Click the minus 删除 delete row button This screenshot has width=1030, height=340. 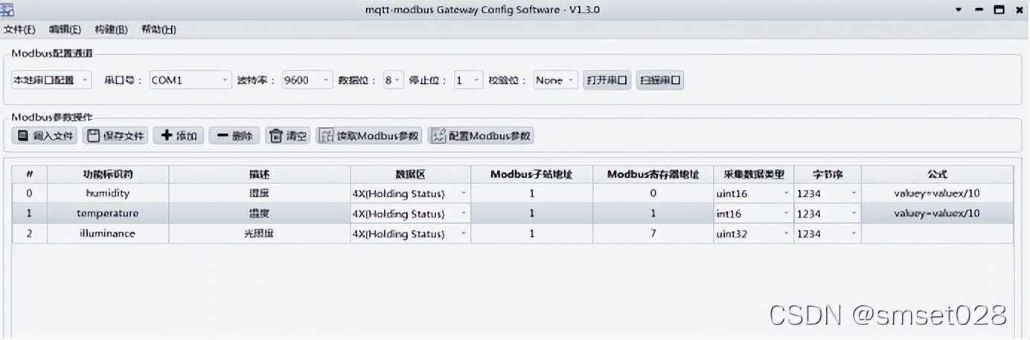(234, 136)
